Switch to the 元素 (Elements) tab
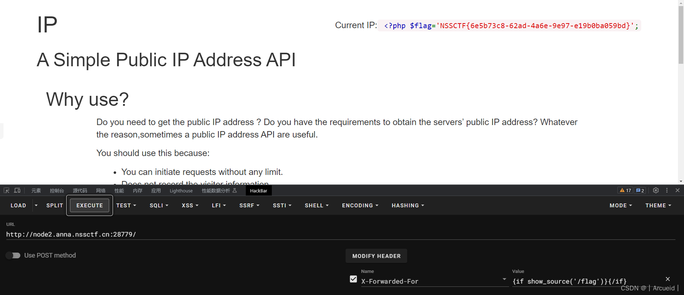The height and width of the screenshot is (295, 684). [36, 191]
